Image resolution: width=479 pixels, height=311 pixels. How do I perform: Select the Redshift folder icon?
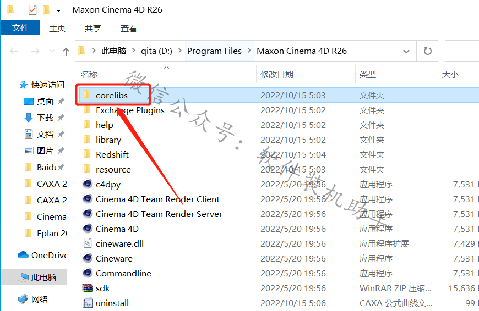point(87,154)
